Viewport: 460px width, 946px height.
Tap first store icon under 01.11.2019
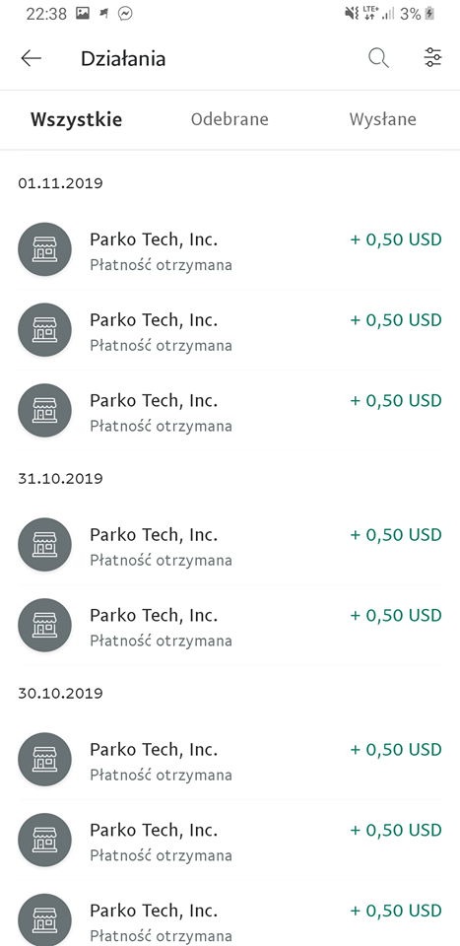point(44,249)
